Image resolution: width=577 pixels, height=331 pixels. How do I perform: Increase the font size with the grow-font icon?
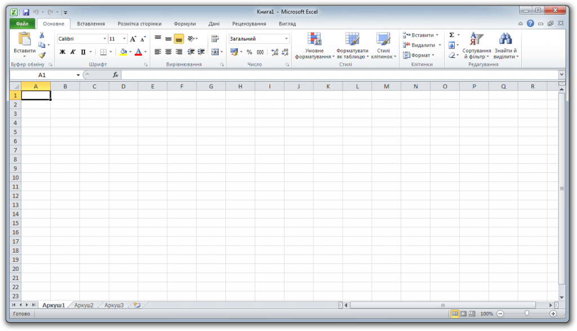133,39
